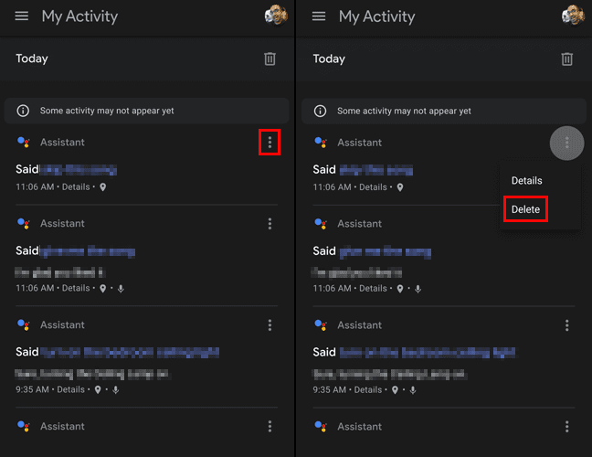
Task: Tap Assistant logo of last right entry
Action: tap(321, 427)
